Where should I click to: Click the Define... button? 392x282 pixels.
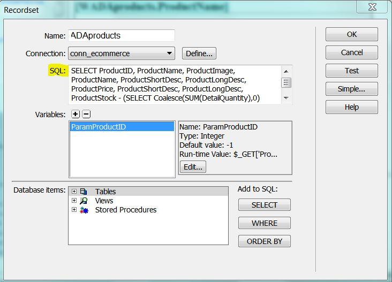(x=199, y=54)
